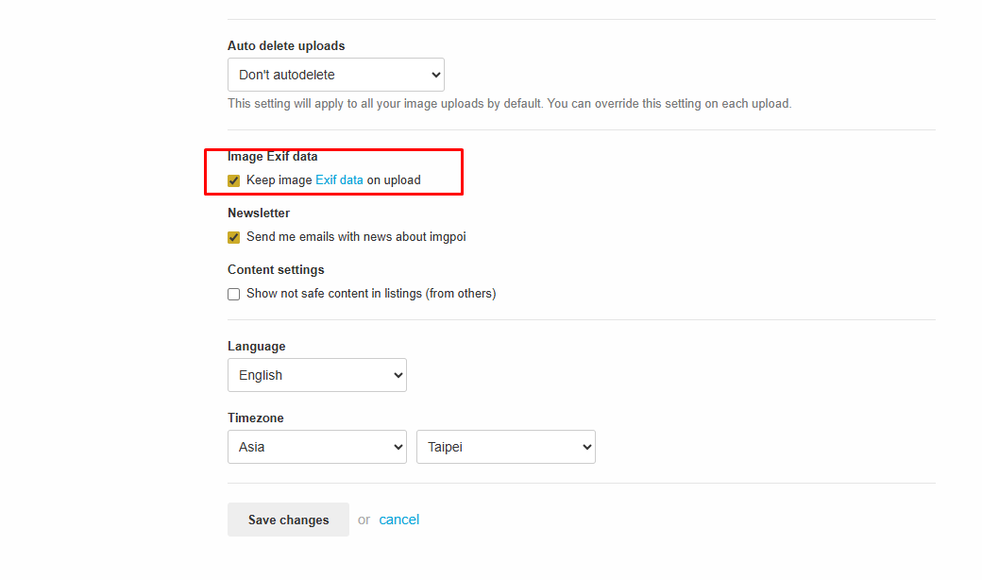Click the Asia dropdown arrow
Image resolution: width=982 pixels, height=580 pixels.
coord(397,447)
